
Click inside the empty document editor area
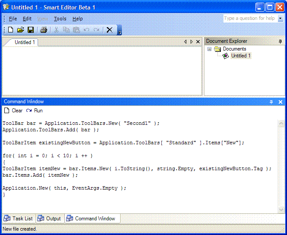click(x=102, y=70)
